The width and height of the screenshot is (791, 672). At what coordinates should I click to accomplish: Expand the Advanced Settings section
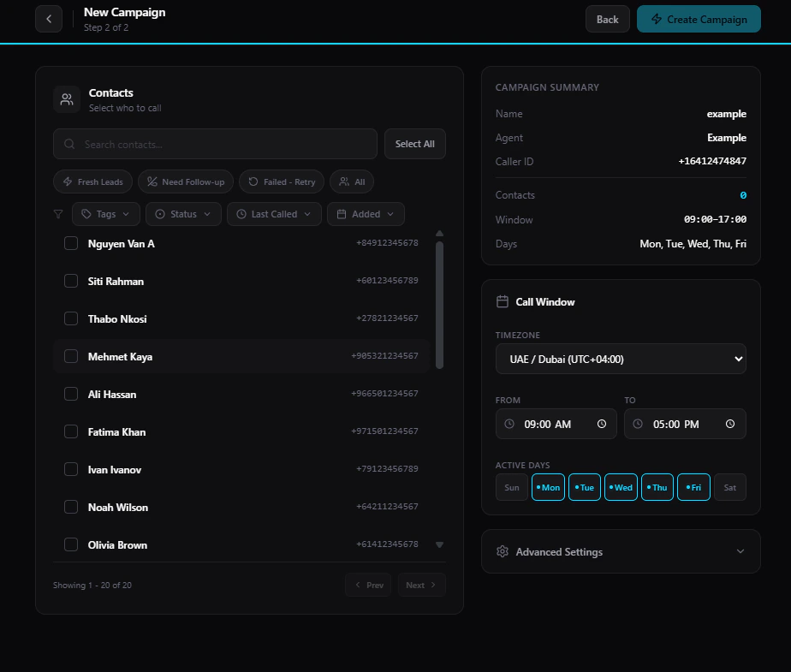tap(621, 551)
